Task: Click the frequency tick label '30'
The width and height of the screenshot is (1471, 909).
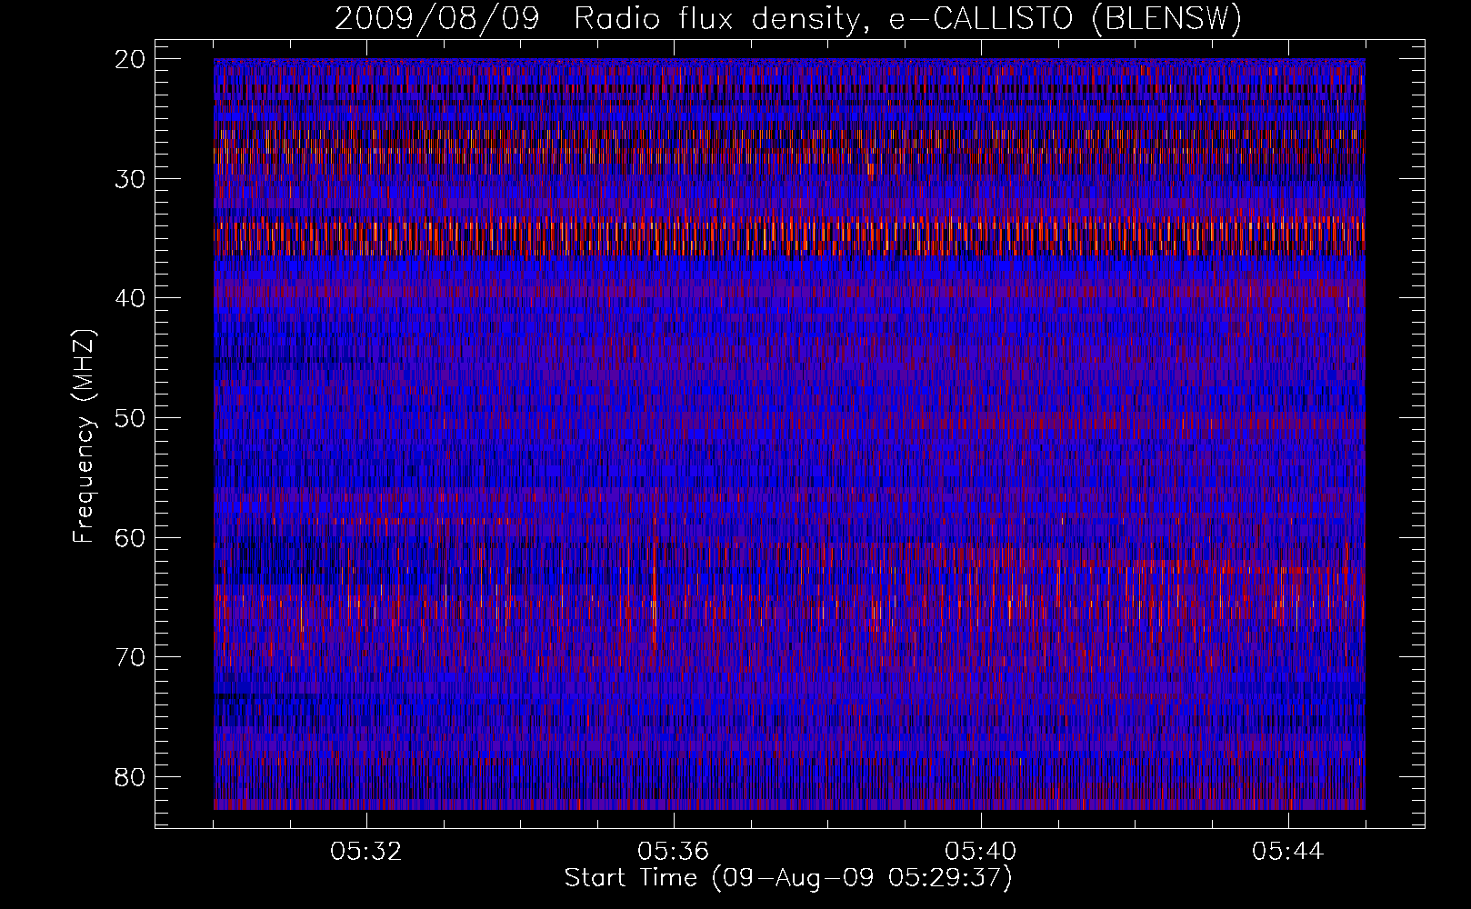Action: tap(130, 179)
